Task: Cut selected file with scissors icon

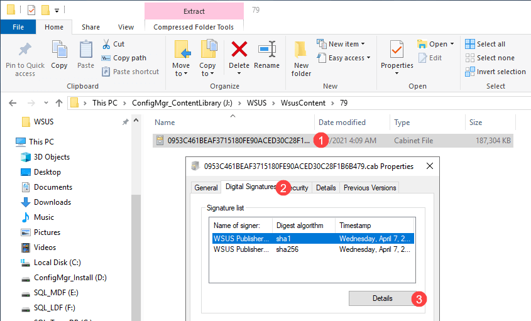Action: click(106, 44)
